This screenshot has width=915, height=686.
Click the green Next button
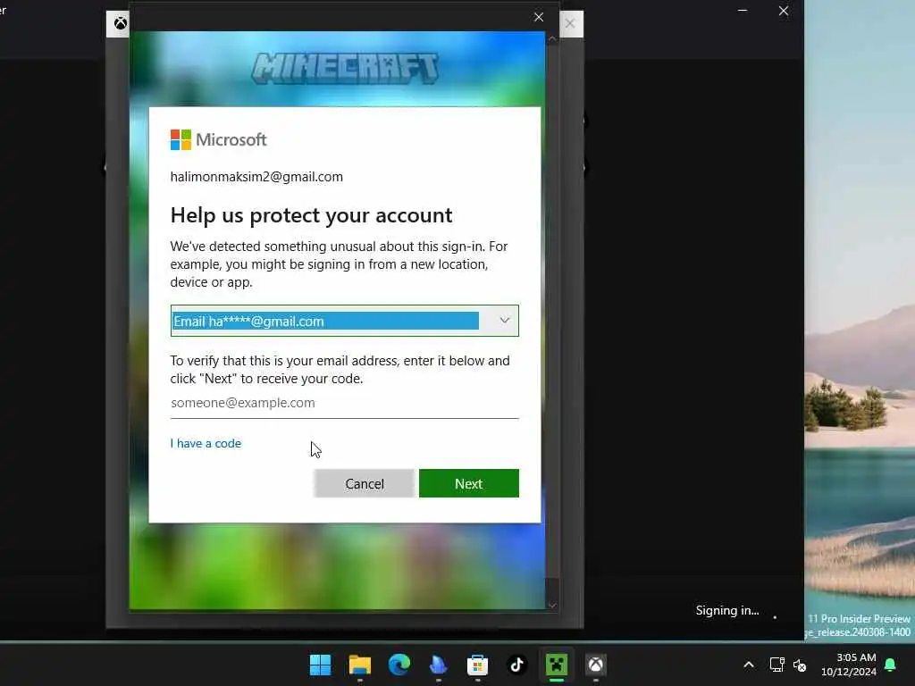pyautogui.click(x=468, y=483)
